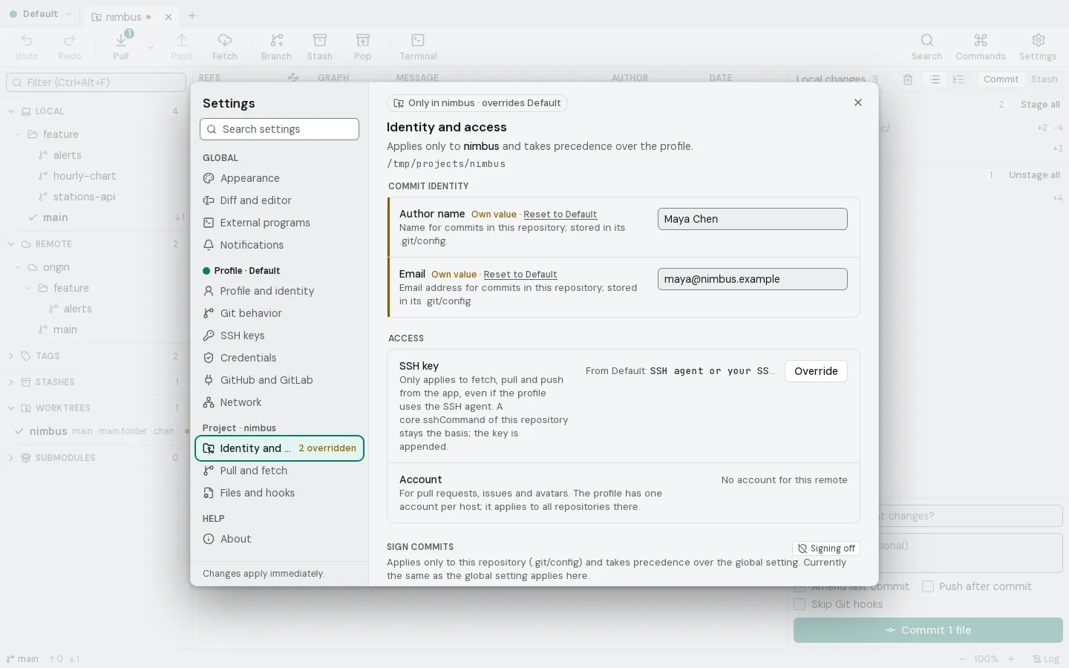1069x668 pixels.
Task: Click the discard trash icon in Local changes
Action: pyautogui.click(x=908, y=79)
